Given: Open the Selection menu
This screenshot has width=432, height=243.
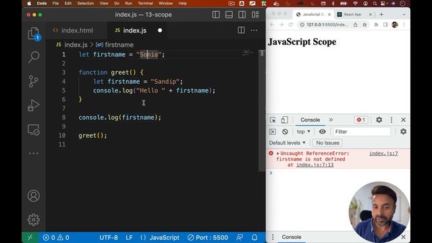Looking at the screenshot, I should pyautogui.click(x=86, y=3).
